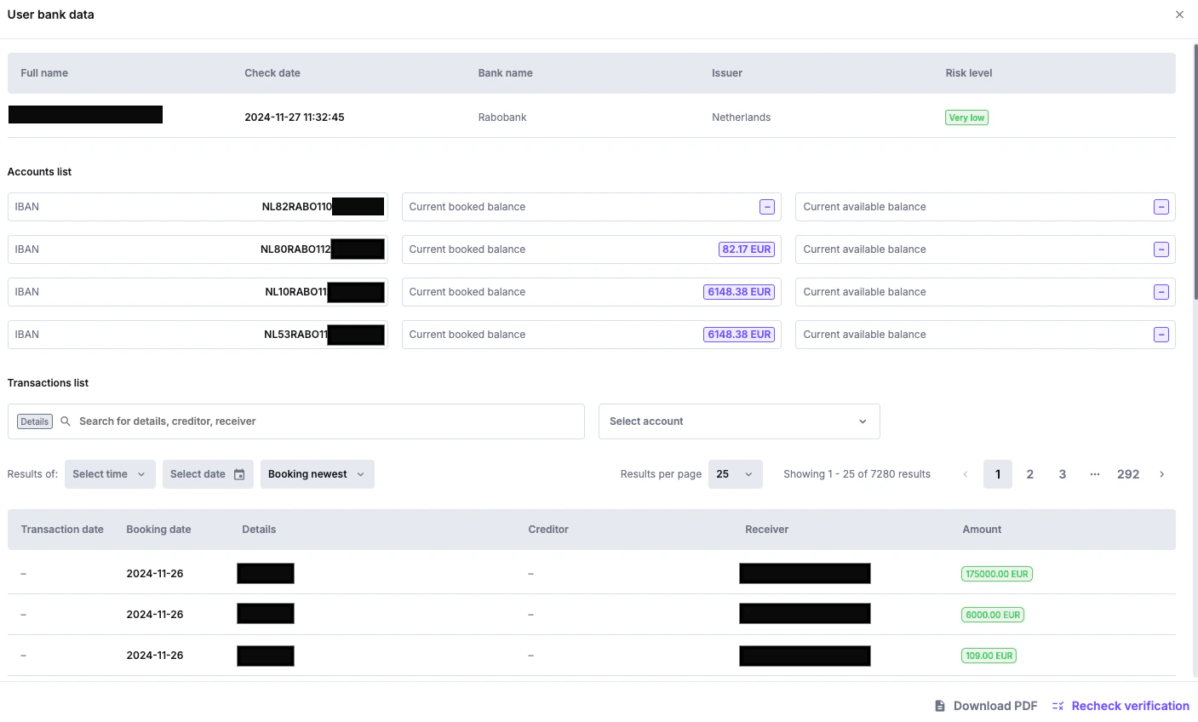Go to next results page arrow
The image size is (1198, 722).
[1161, 474]
